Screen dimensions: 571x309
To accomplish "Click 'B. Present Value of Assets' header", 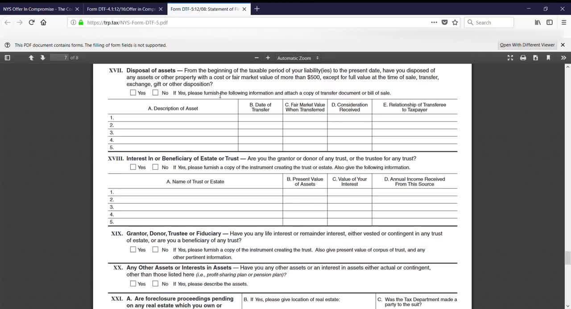I will pos(305,182).
